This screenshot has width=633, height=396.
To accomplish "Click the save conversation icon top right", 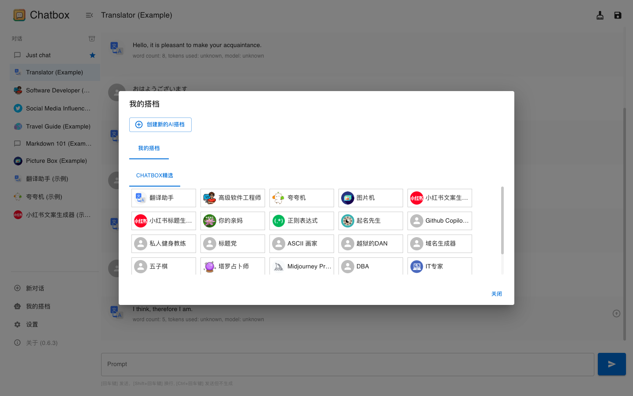I will point(618,15).
